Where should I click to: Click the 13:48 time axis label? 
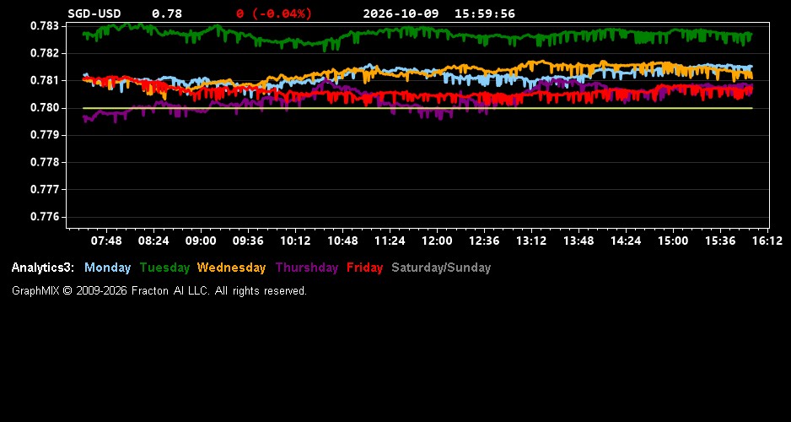coord(578,241)
